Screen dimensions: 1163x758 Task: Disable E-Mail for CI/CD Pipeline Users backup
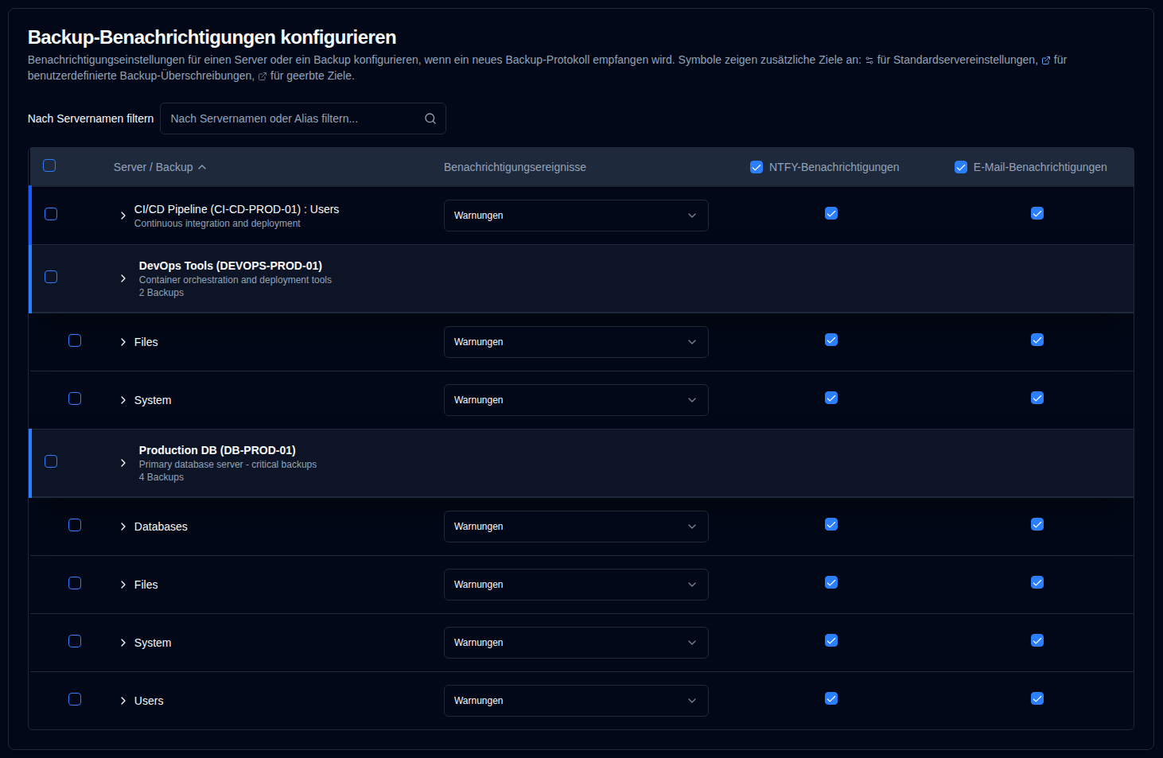coord(1037,213)
